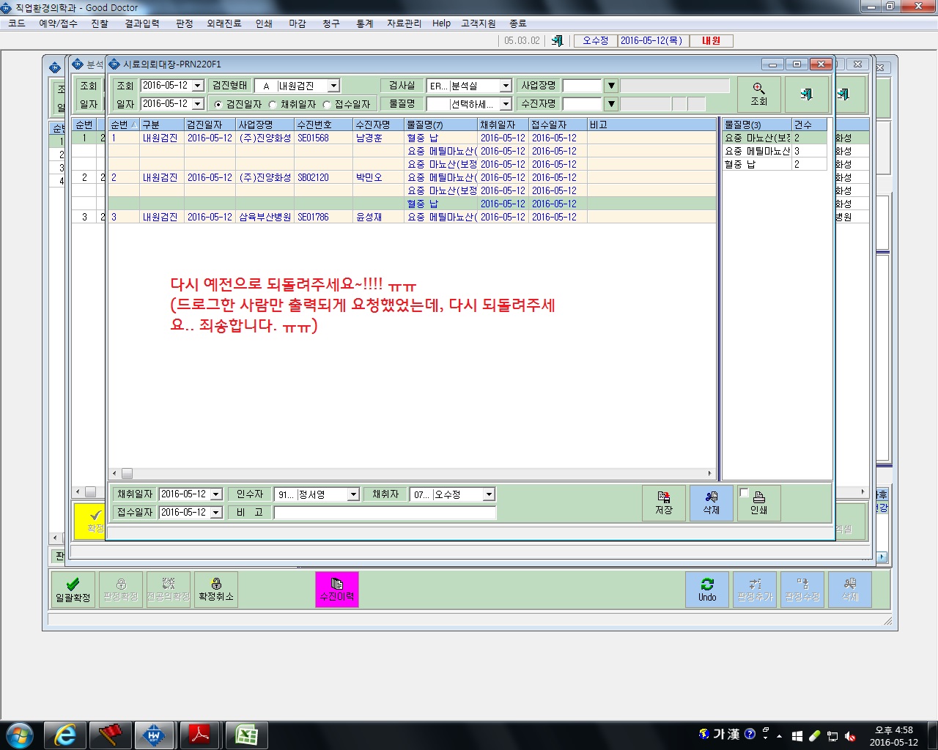938x750 pixels.
Task: Select the 검진일자 radio button
Action: (218, 105)
